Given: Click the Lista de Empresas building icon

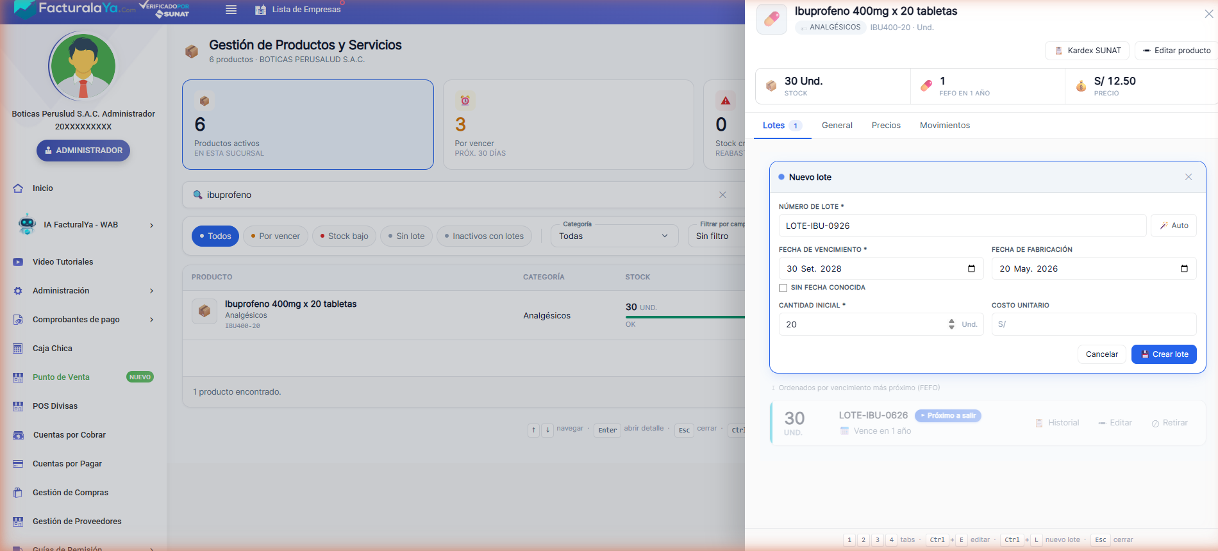Looking at the screenshot, I should coord(260,10).
